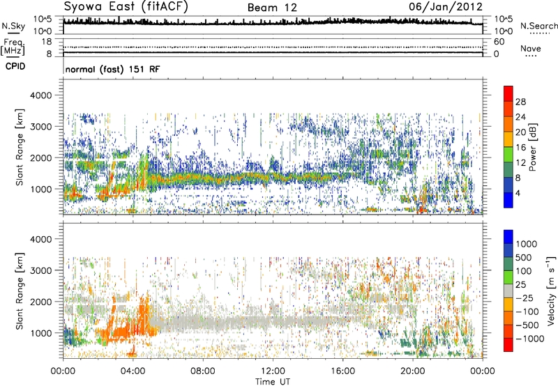Click the "Time UT" axis title

273,382
